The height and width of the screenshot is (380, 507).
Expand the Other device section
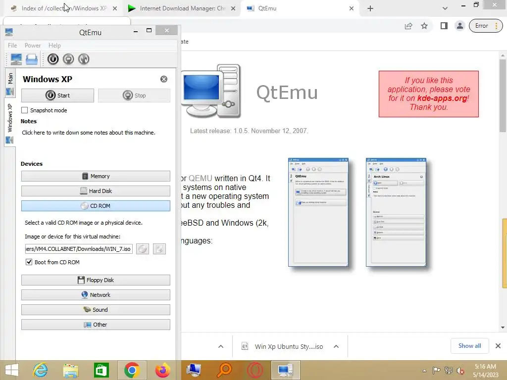pos(96,325)
